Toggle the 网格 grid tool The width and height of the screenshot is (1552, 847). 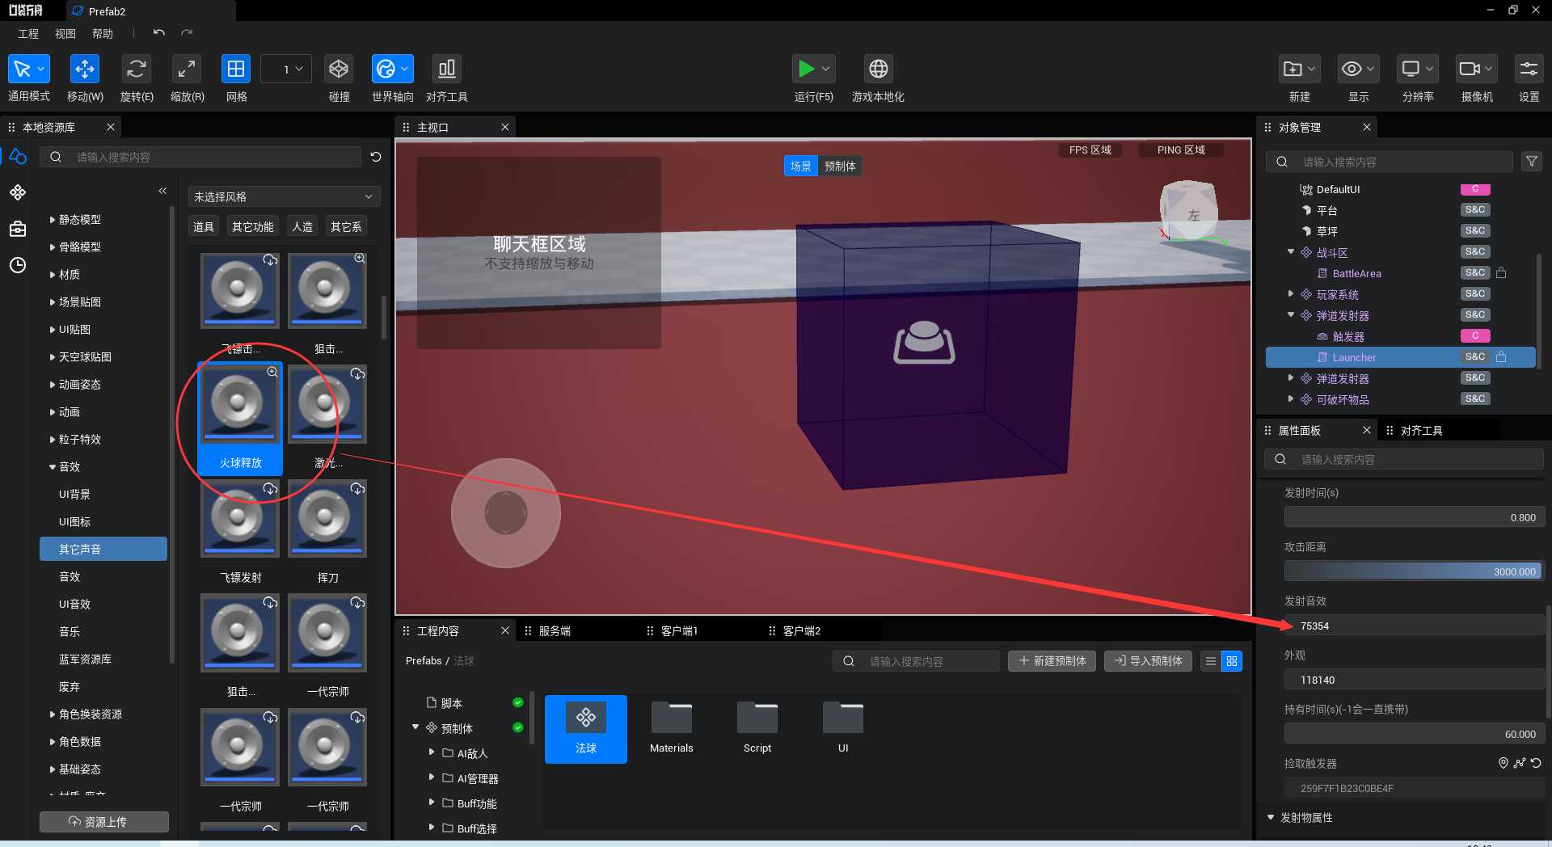tap(236, 70)
